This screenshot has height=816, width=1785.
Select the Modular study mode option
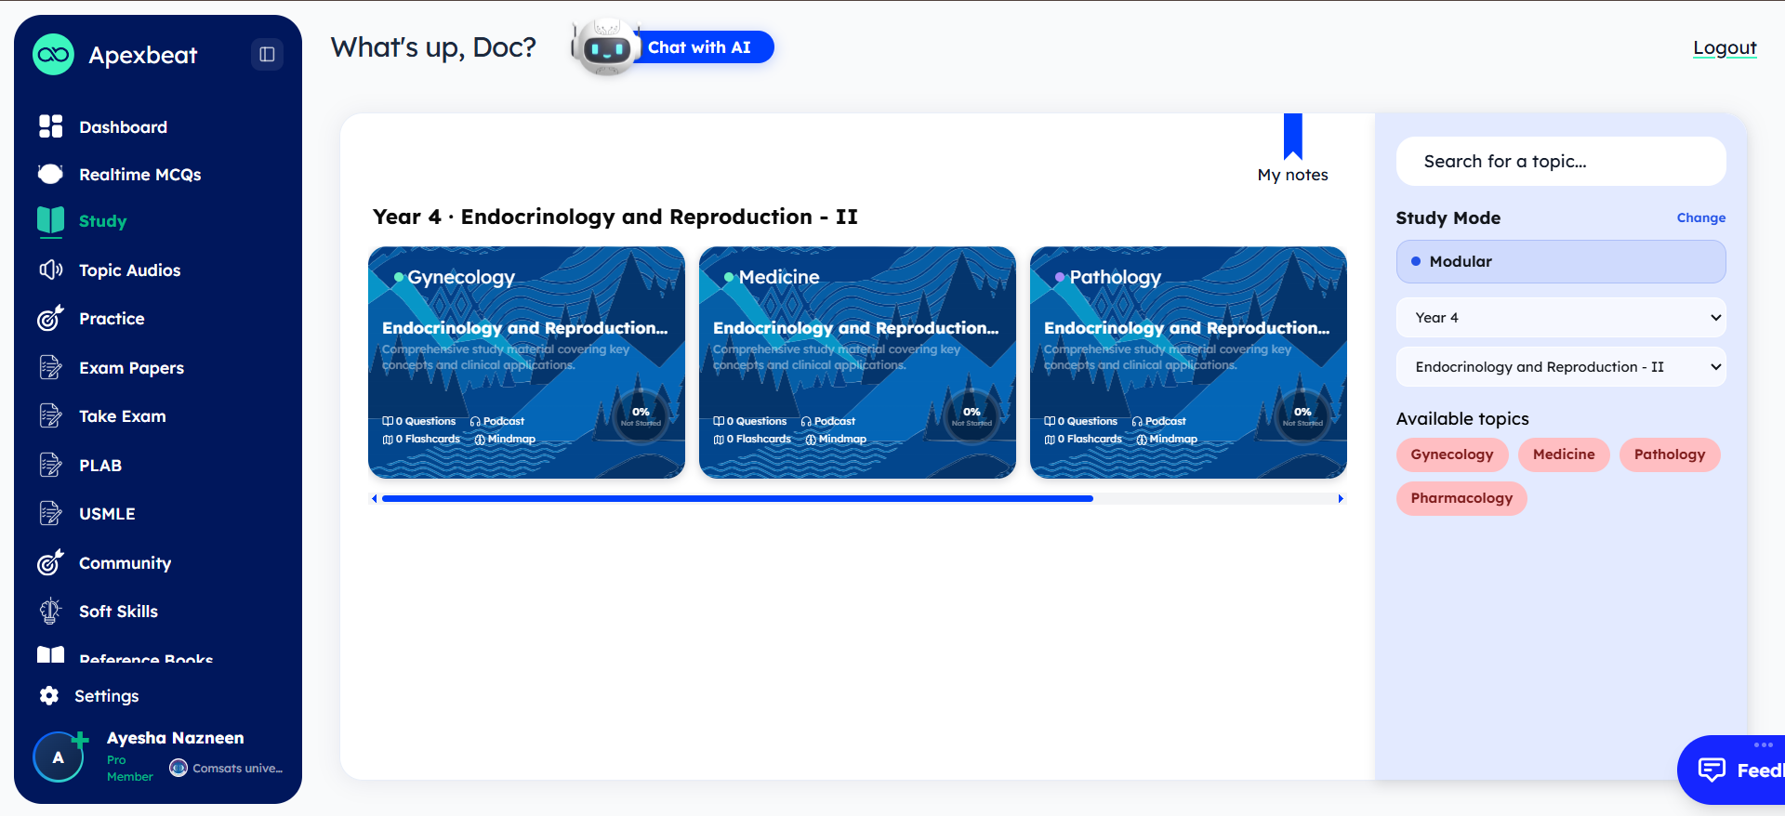click(x=1561, y=261)
